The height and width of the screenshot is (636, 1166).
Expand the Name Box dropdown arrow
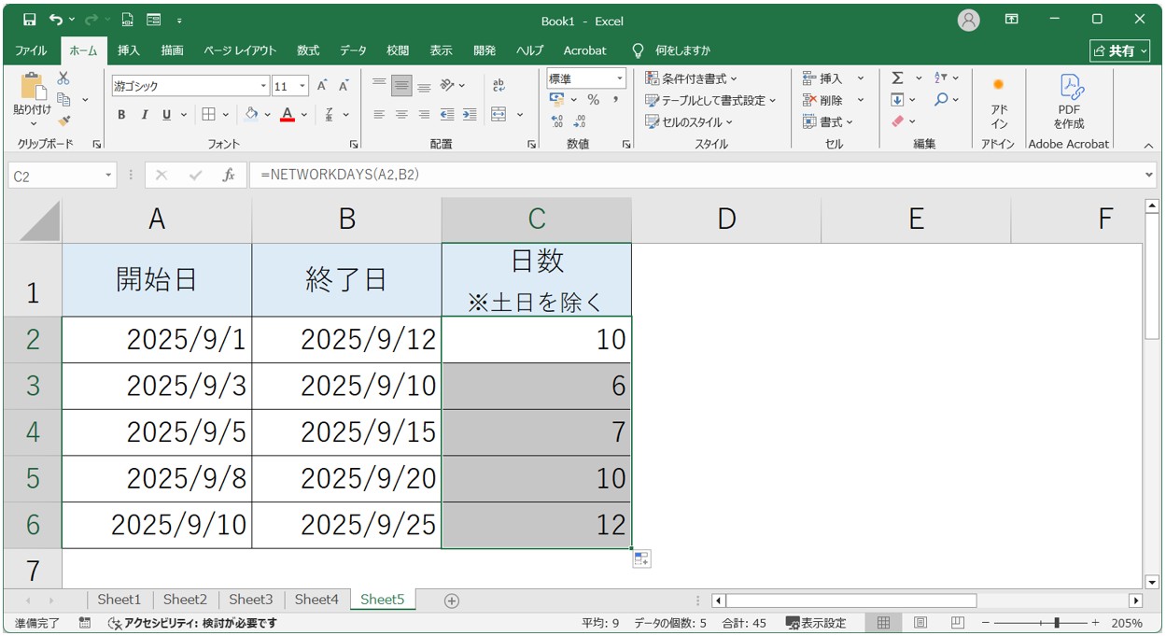click(x=108, y=176)
